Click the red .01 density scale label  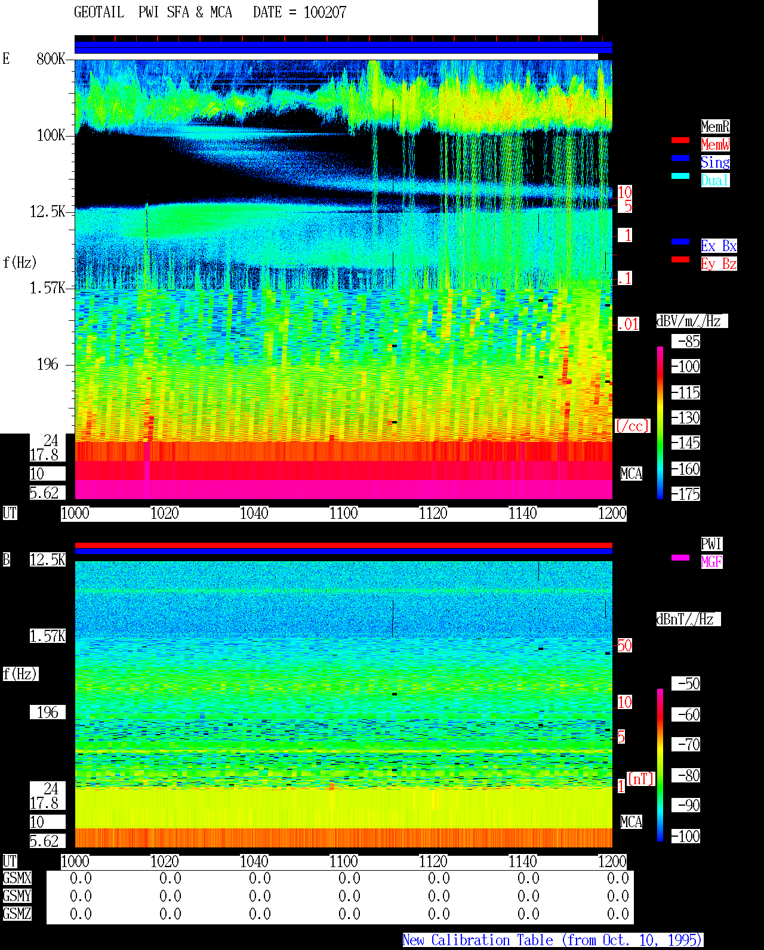pos(628,324)
